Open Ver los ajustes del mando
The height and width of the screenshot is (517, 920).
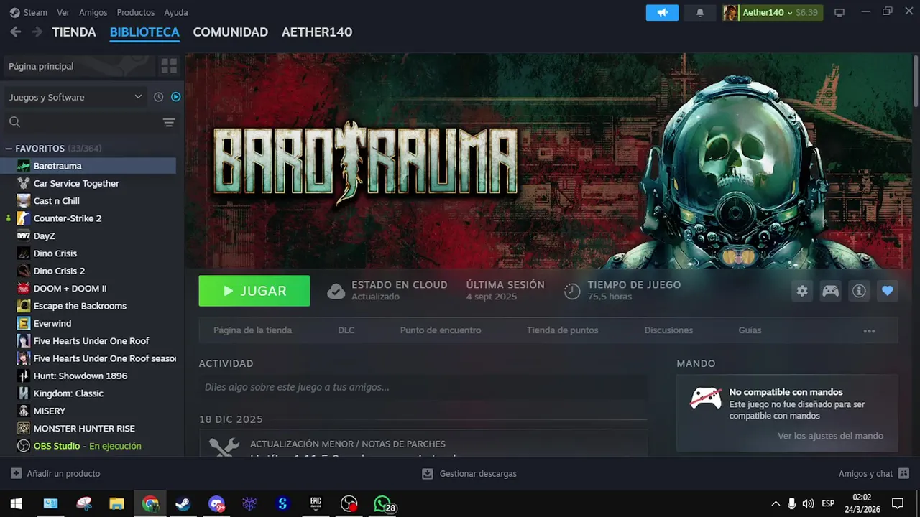(x=830, y=436)
